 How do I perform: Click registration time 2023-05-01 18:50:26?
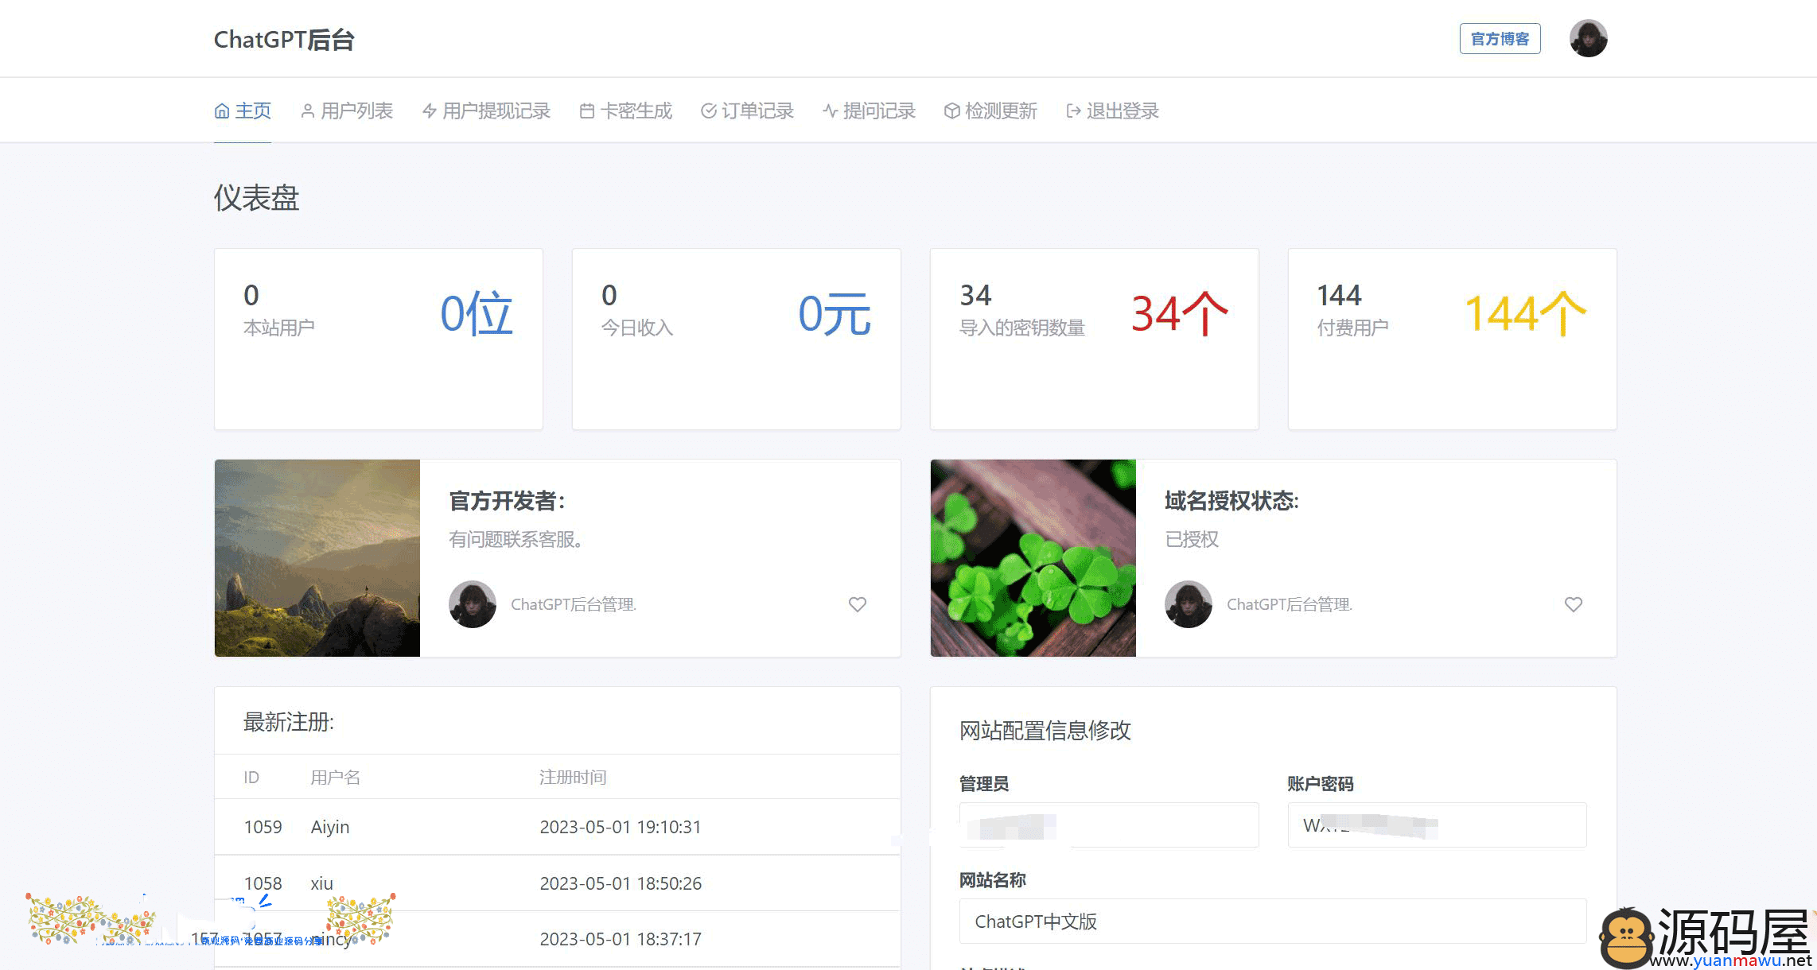[621, 883]
